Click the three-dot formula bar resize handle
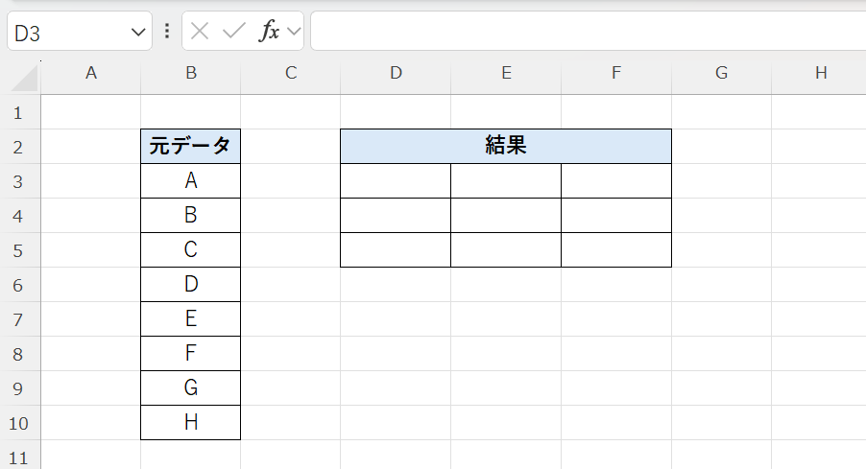The width and height of the screenshot is (866, 469). 167,32
